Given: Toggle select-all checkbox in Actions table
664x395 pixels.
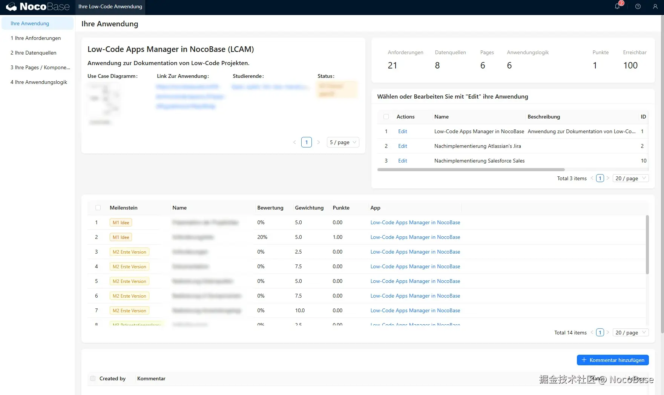Looking at the screenshot, I should pyautogui.click(x=386, y=117).
